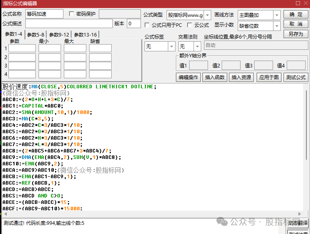This screenshot has height=234, width=310.
Task: Click the 应用于图 button
Action: click(269, 77)
